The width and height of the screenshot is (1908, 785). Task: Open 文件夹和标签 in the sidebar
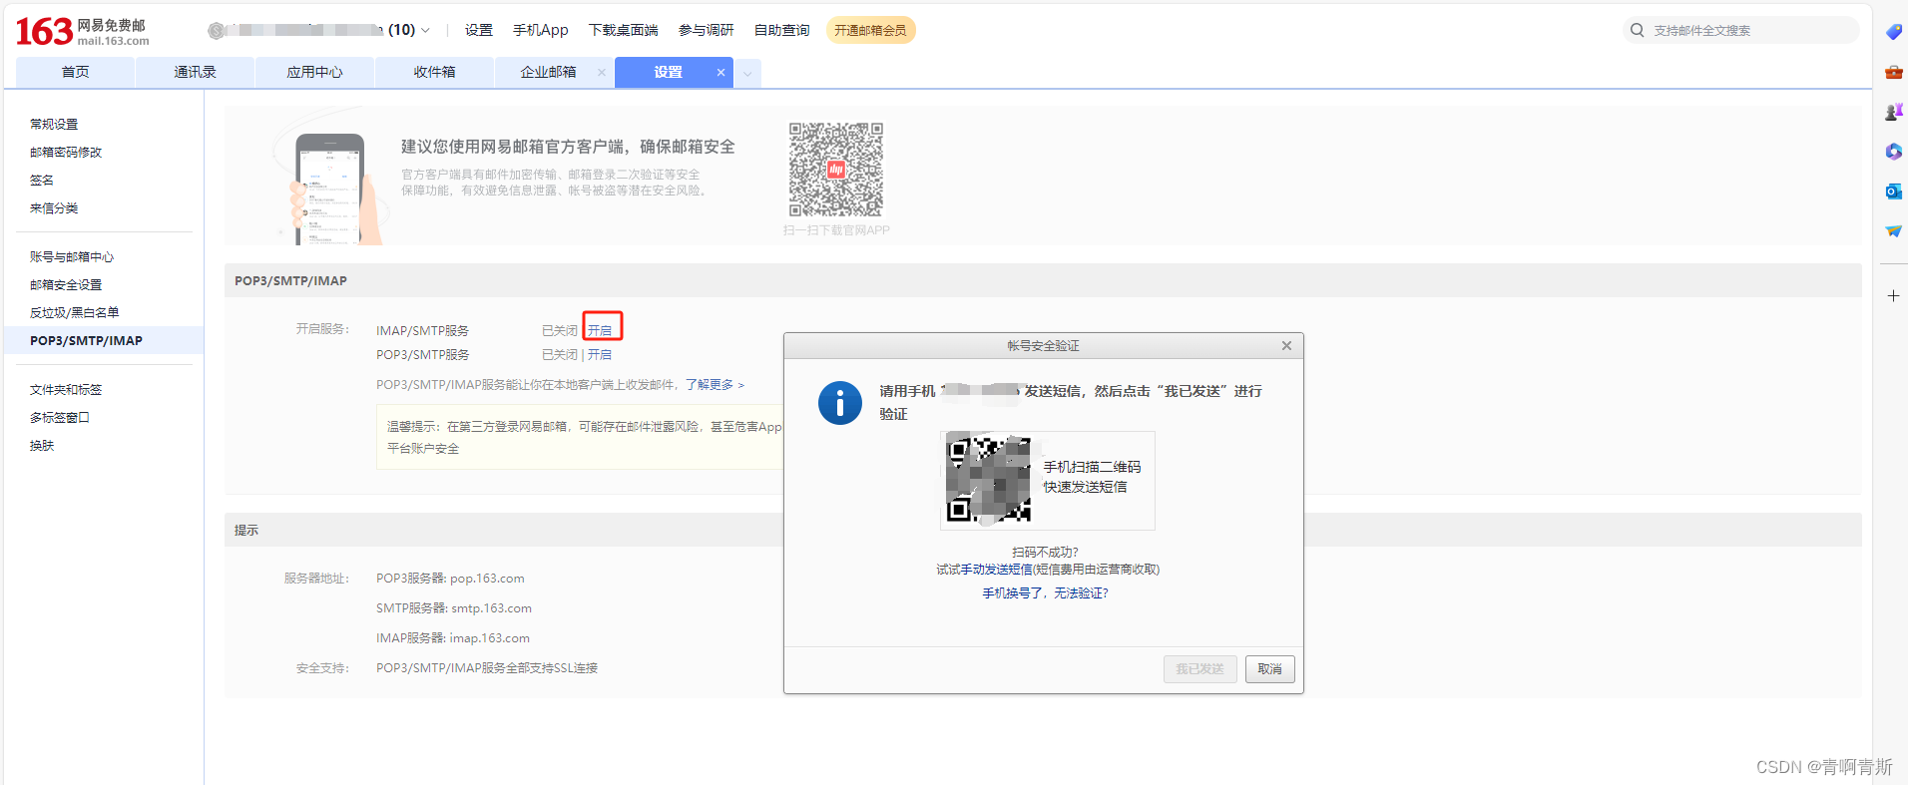coord(66,390)
